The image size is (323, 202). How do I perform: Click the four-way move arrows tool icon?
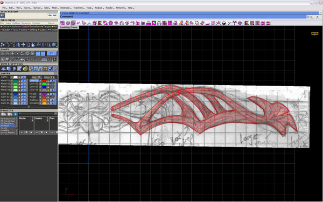point(23,45)
